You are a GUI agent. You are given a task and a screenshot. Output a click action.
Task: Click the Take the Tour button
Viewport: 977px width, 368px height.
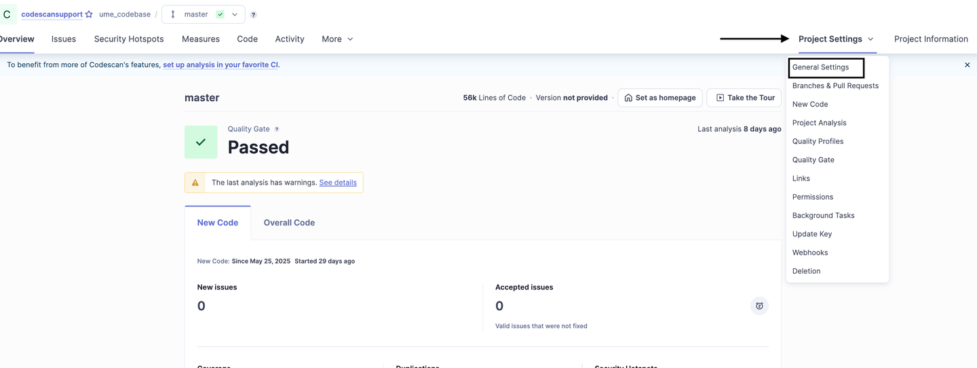[745, 98]
